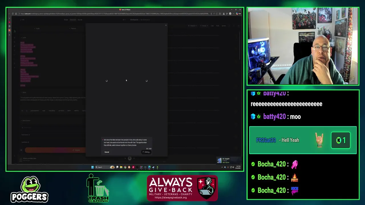Click the FR33at33 Hell Yeah alert
Viewport: 365px width, 205px height.
[x=303, y=140]
